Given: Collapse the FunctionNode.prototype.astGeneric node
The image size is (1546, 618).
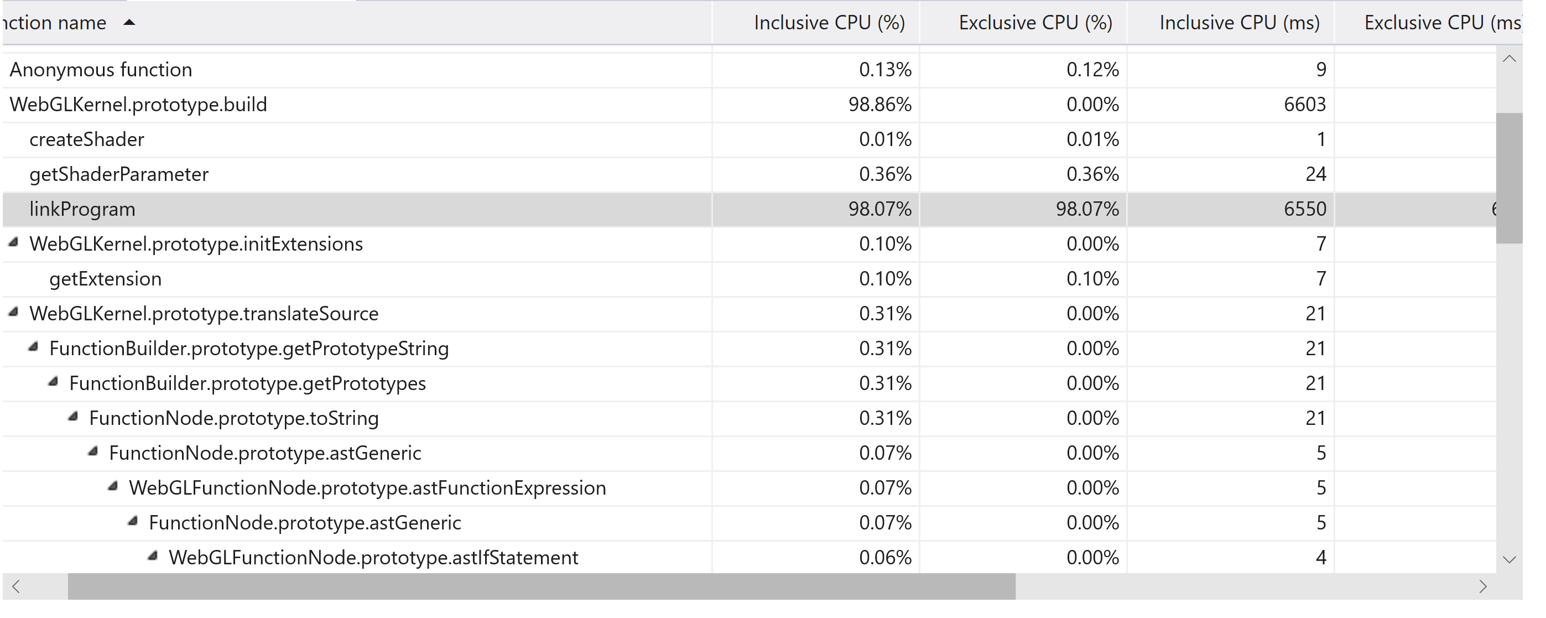Looking at the screenshot, I should 93,451.
